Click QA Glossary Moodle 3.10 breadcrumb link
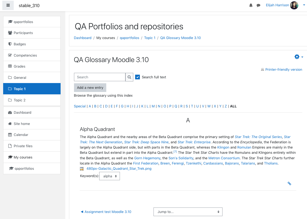Image resolution: width=307 pixels, height=219 pixels. pos(180,38)
